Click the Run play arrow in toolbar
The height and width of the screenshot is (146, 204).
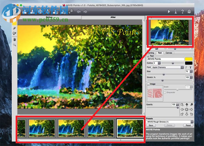[169, 12]
